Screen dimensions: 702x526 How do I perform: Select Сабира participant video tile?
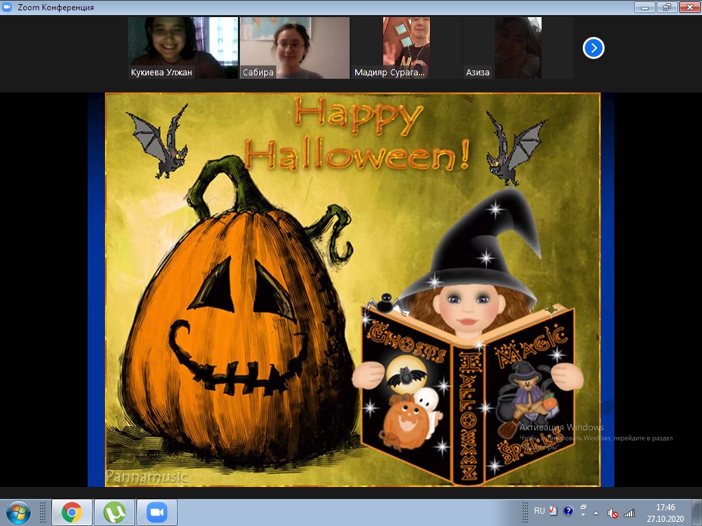point(295,48)
